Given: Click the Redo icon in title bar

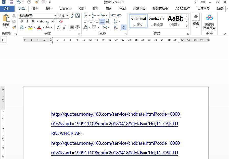Looking at the screenshot, I should [x=29, y=2].
